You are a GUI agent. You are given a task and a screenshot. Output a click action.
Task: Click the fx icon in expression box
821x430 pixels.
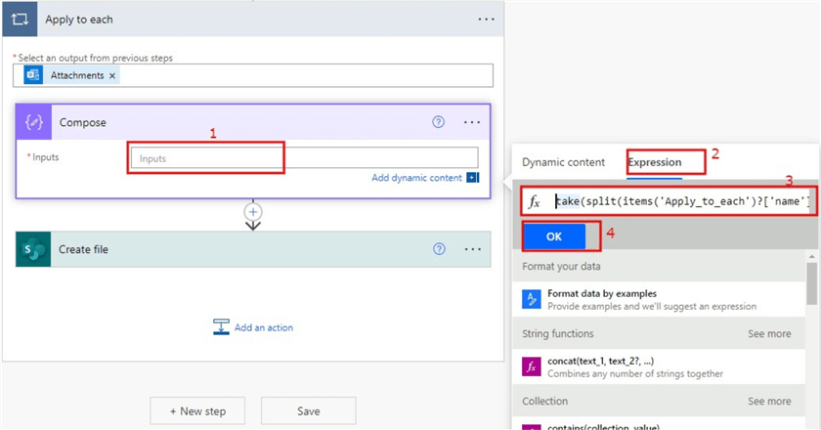(534, 201)
